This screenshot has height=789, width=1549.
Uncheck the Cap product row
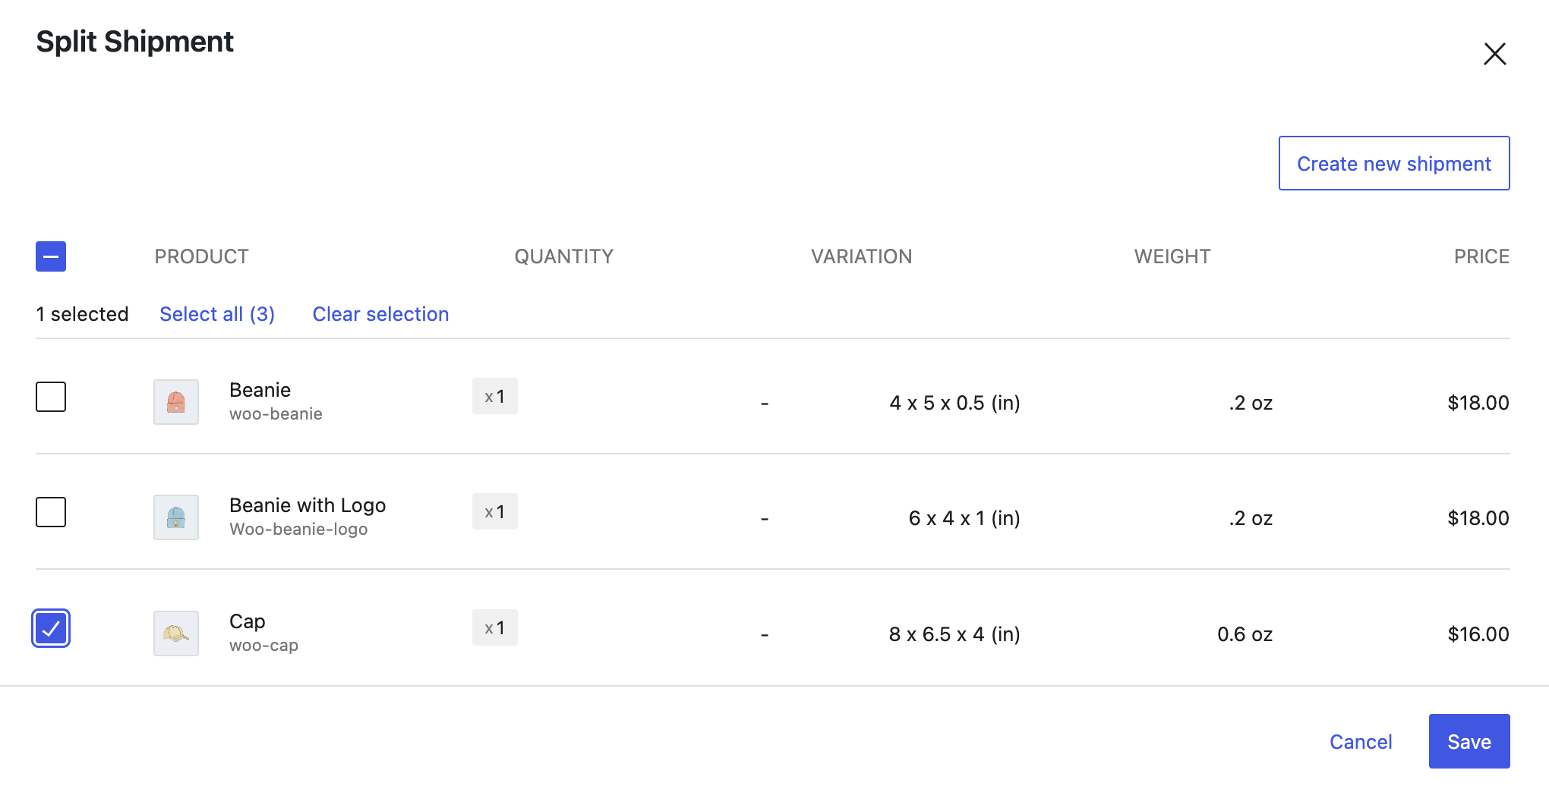coord(50,628)
